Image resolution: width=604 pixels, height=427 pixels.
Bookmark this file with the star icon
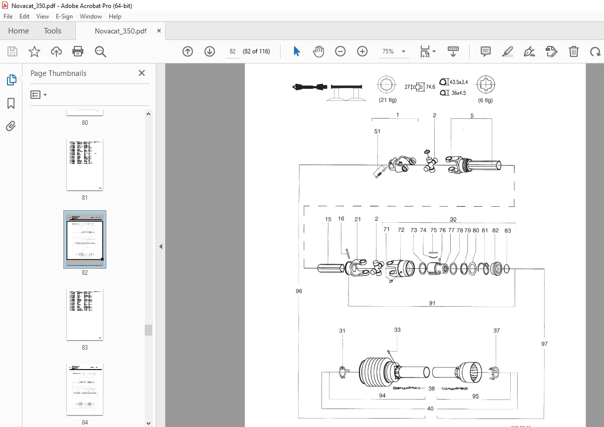pos(34,51)
